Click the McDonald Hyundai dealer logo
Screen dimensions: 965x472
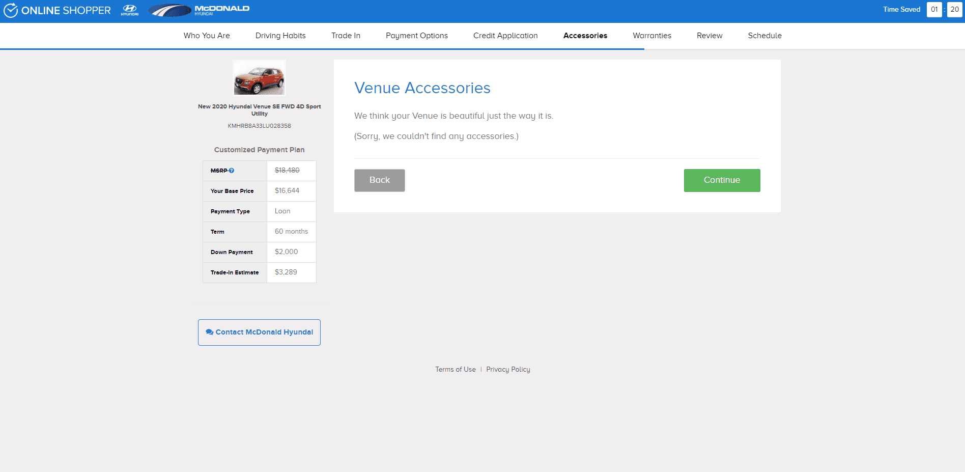[x=199, y=10]
